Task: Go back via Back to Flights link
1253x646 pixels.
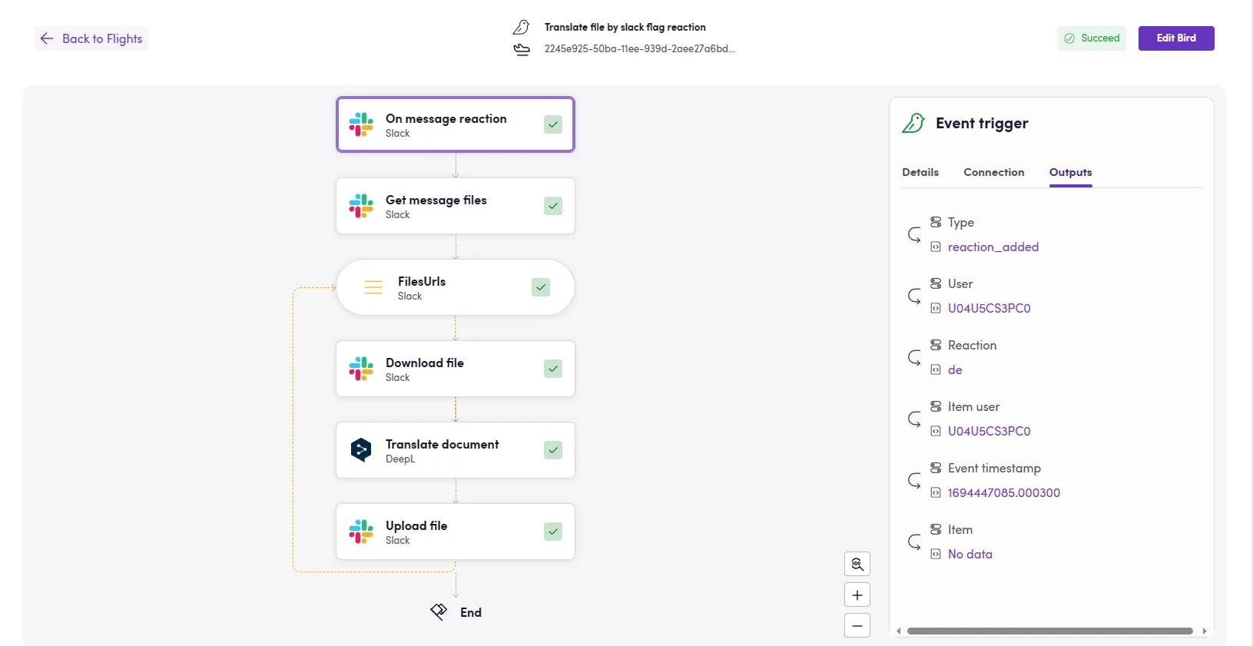Action: point(92,38)
